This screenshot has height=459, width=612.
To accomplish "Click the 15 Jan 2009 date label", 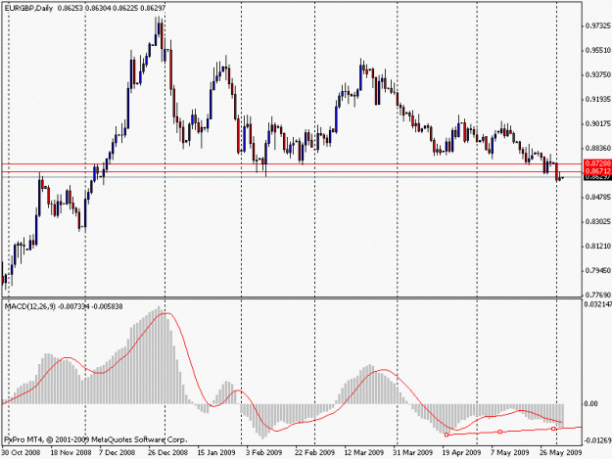I will pyautogui.click(x=216, y=452).
